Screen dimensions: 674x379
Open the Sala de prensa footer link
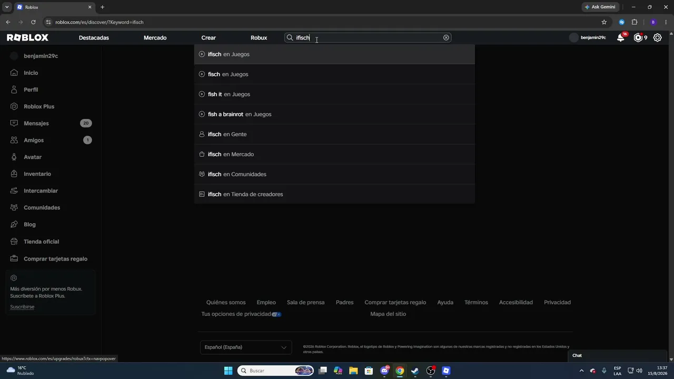[305, 303]
